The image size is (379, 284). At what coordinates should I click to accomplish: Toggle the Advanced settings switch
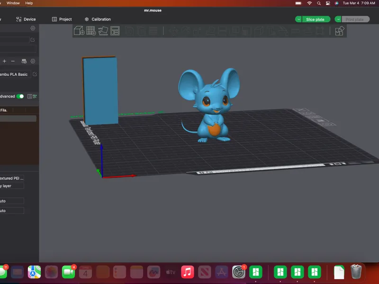[20, 97]
